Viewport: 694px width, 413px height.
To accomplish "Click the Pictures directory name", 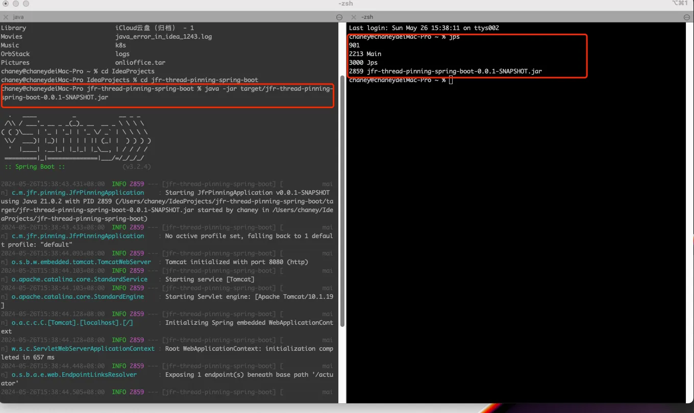I will pyautogui.click(x=15, y=63).
